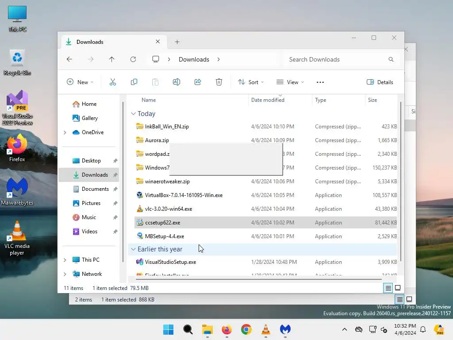Collapse the Earlier this year group
453x340 pixels.
[133, 249]
